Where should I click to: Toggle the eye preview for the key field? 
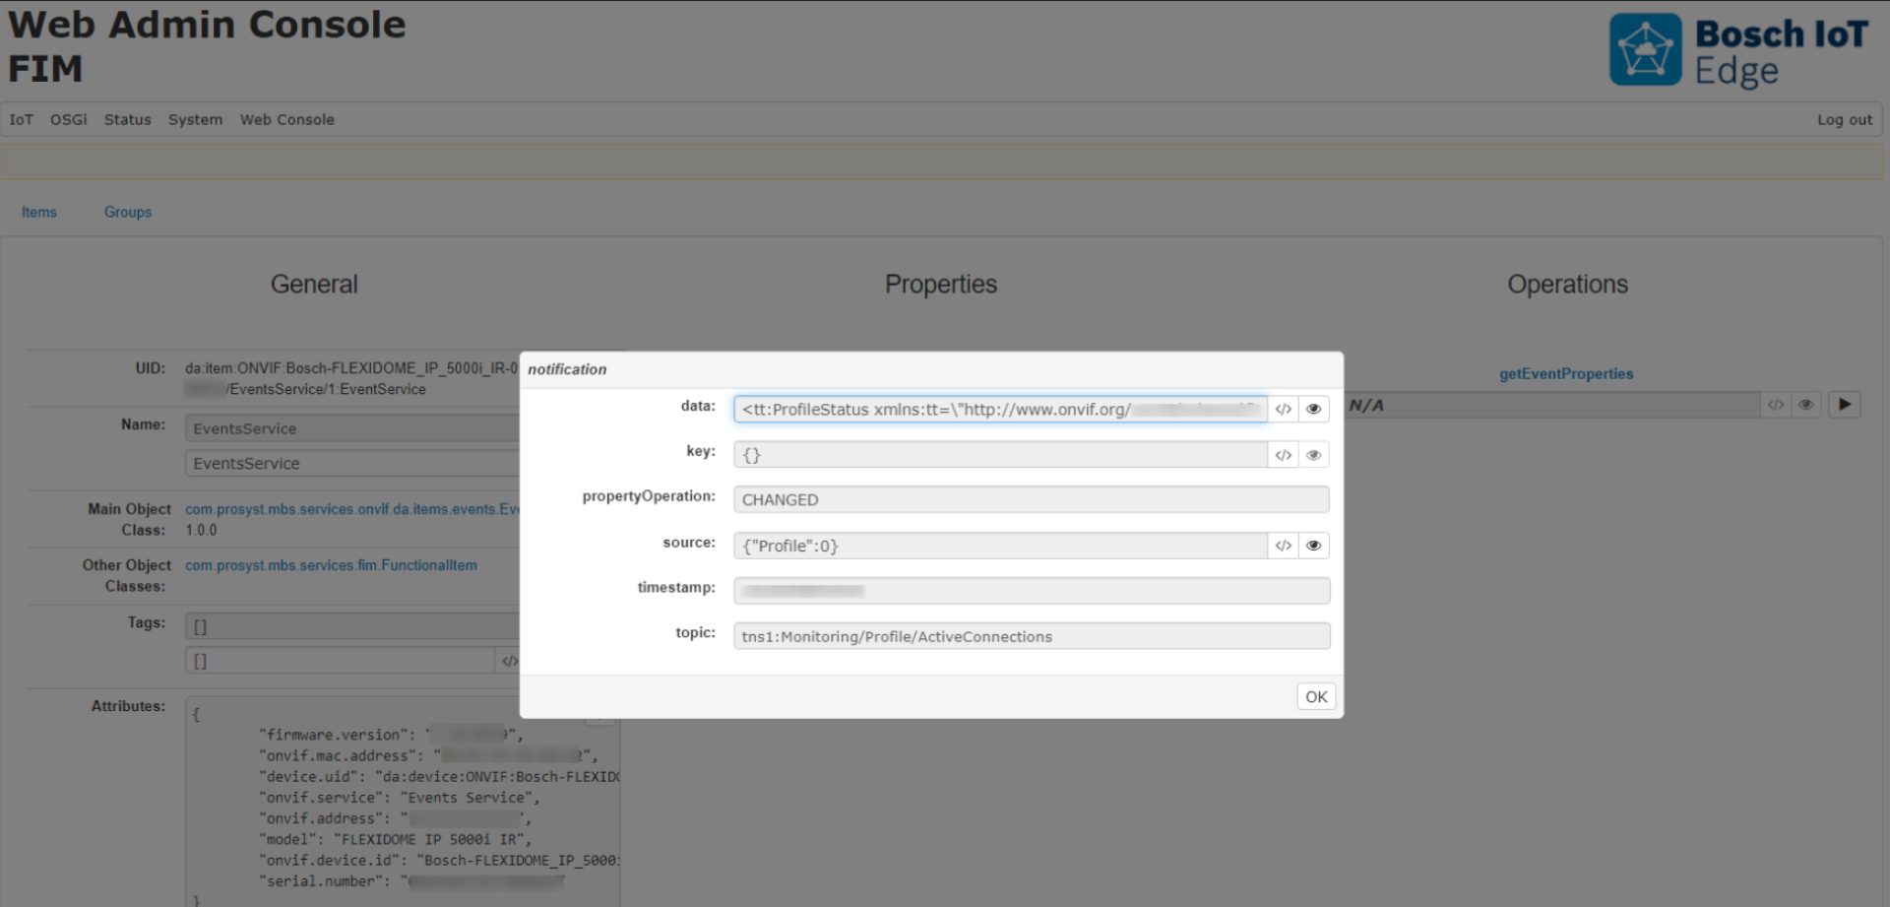1313,454
